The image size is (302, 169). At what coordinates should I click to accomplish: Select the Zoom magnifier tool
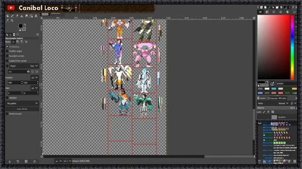pyautogui.click(x=12, y=21)
